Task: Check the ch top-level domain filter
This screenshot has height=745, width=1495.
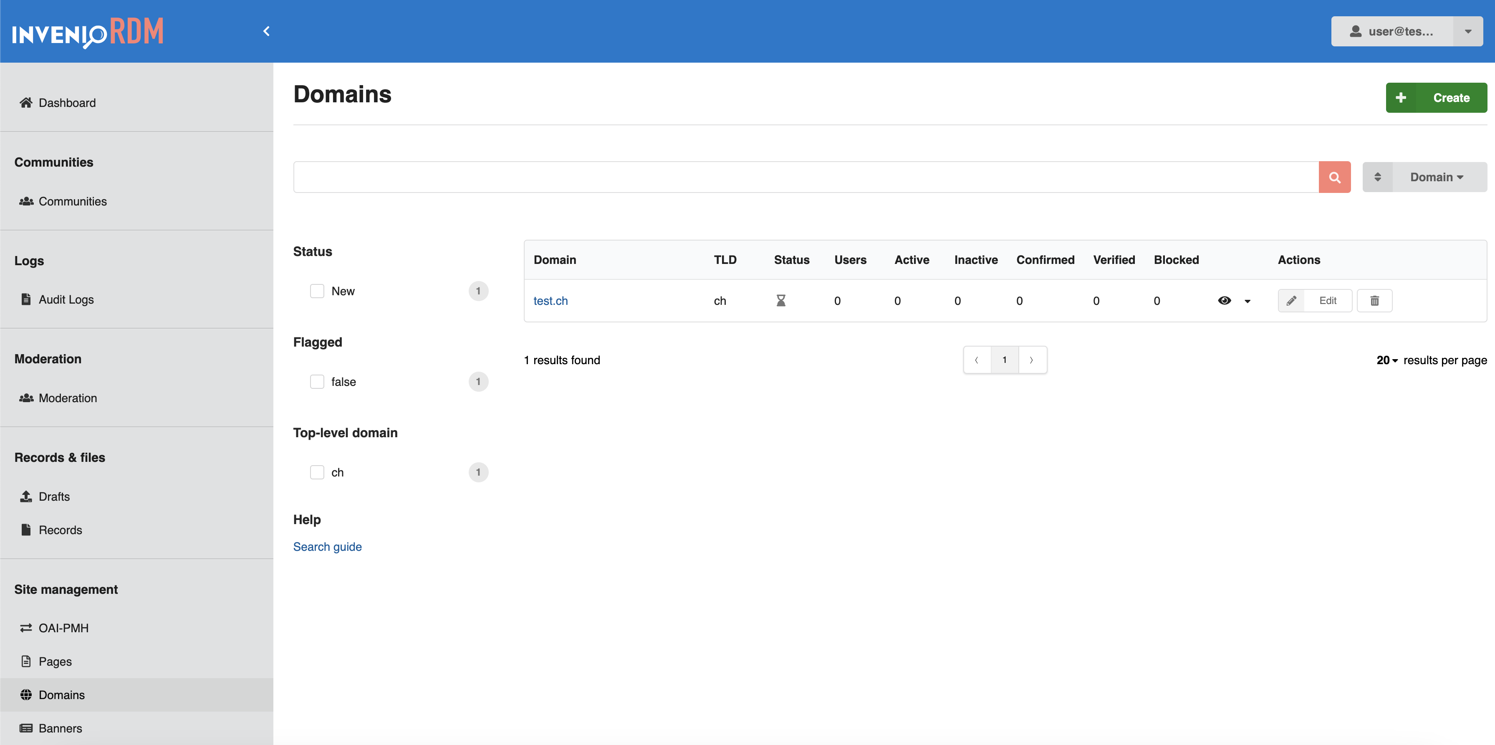Action: pos(317,472)
